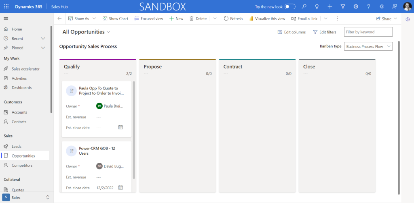Click the Contract column header
Screen dimensions: 414x203
(233, 67)
